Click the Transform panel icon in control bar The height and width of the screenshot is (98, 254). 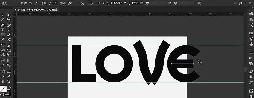tap(199, 3)
